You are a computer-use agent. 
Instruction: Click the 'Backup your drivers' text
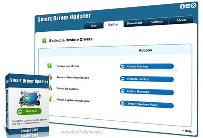pos(68,66)
